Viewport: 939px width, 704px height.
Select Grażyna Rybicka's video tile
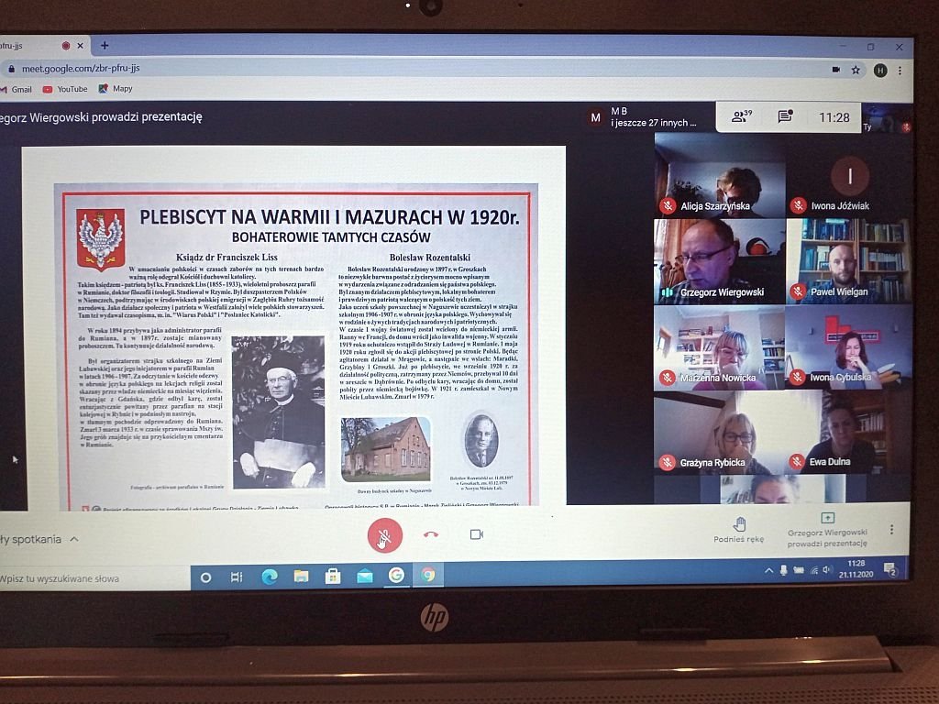click(719, 433)
